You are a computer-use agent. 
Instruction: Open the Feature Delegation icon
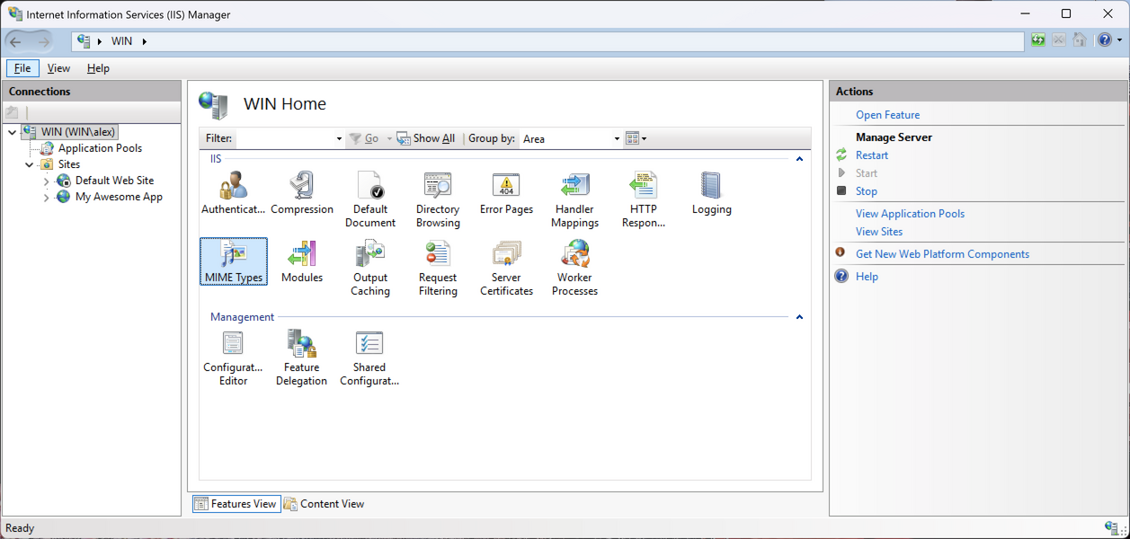pyautogui.click(x=302, y=358)
